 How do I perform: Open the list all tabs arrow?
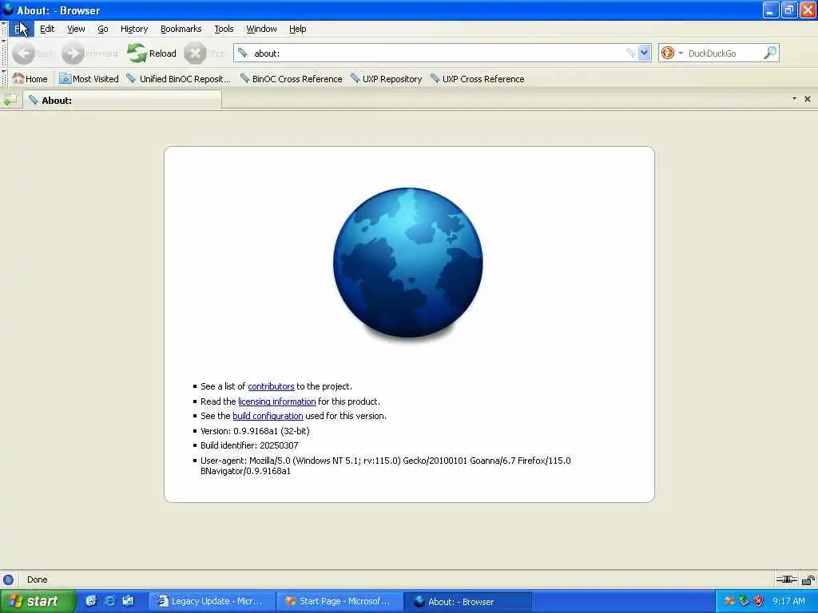795,98
